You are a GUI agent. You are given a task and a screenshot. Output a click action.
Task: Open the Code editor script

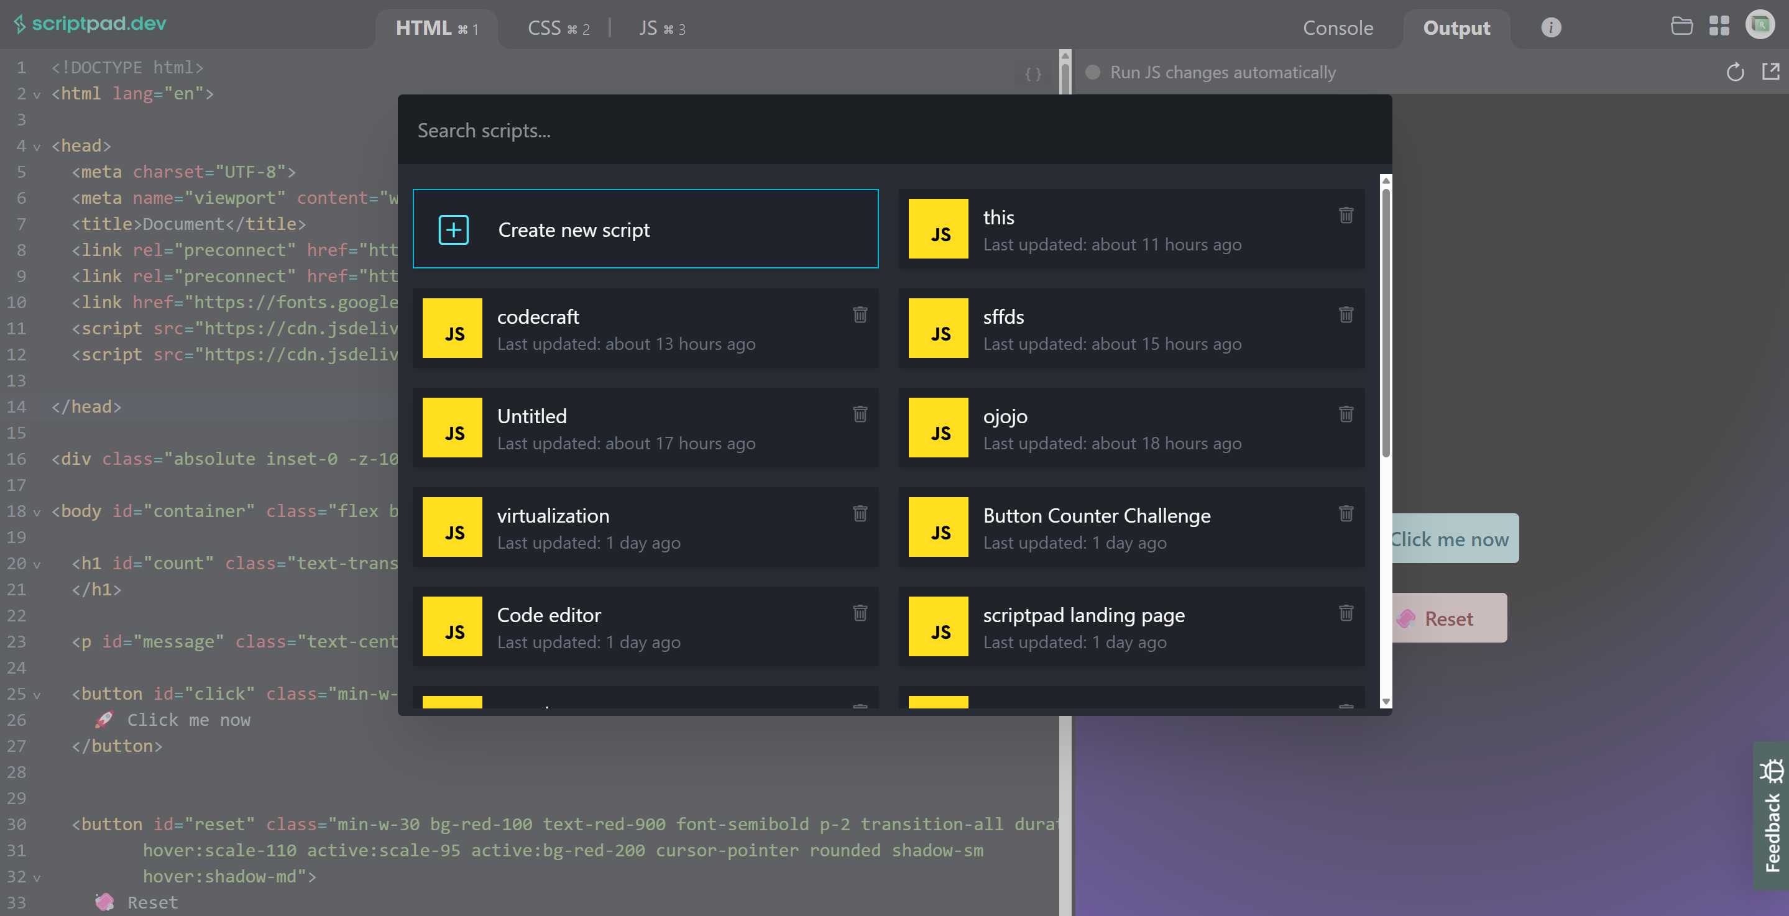[645, 626]
